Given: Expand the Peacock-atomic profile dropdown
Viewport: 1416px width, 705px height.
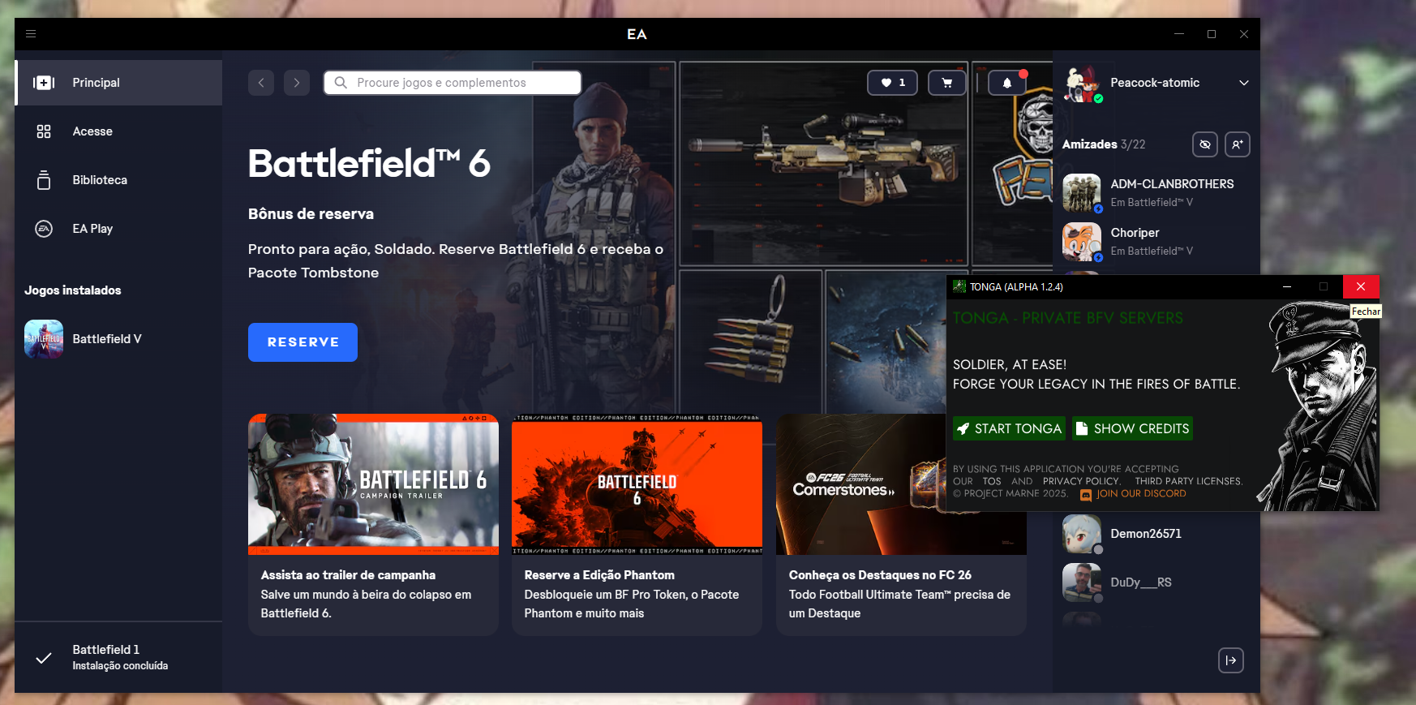Looking at the screenshot, I should pyautogui.click(x=1243, y=83).
